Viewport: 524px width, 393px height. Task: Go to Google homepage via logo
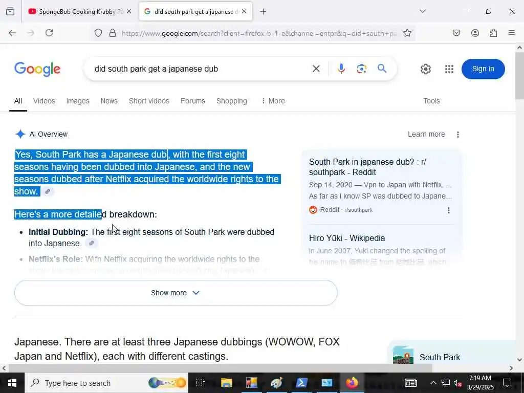coord(37,69)
